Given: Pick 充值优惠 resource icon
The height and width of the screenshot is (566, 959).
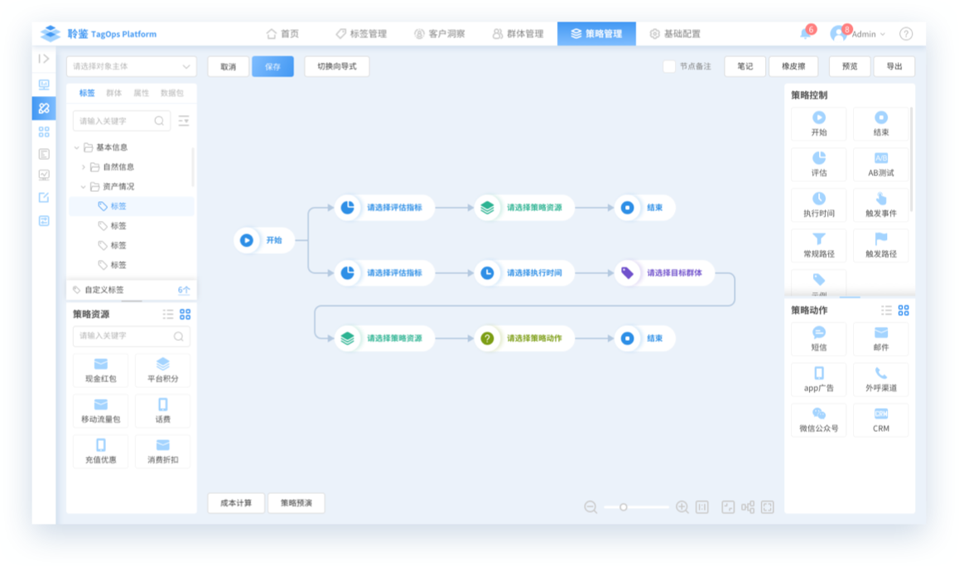Looking at the screenshot, I should (101, 451).
